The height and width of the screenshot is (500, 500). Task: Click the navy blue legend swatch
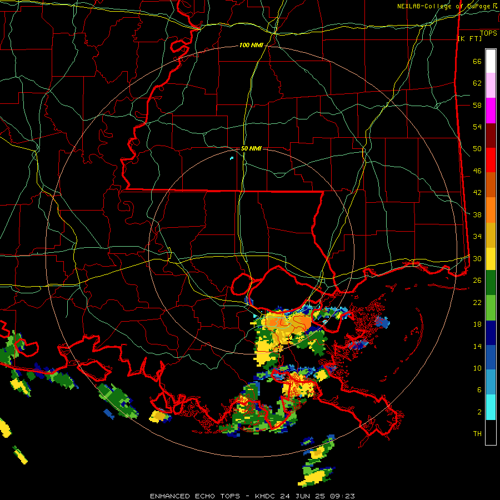click(491, 333)
